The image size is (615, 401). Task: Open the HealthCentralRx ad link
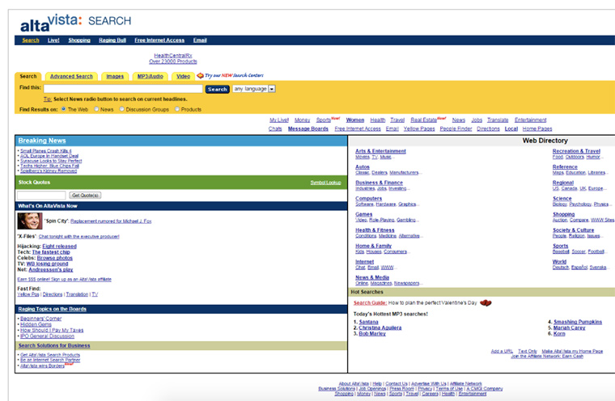[x=173, y=56]
